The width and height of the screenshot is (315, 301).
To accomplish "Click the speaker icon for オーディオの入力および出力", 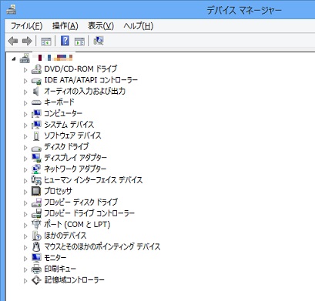I will pos(36,92).
